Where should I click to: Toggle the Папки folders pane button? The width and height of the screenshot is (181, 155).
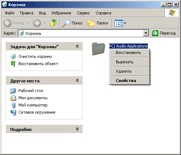[x=98, y=23]
